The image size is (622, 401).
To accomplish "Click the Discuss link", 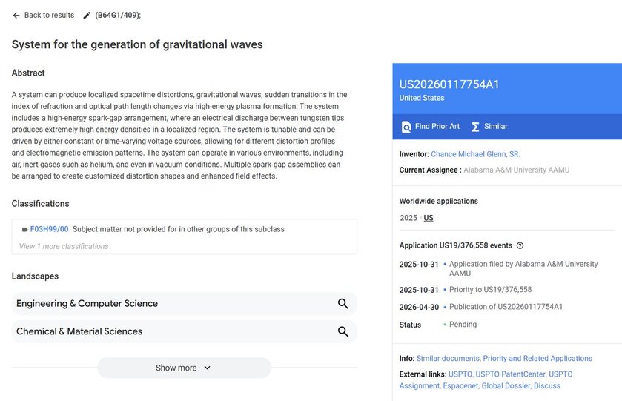I will click(547, 386).
